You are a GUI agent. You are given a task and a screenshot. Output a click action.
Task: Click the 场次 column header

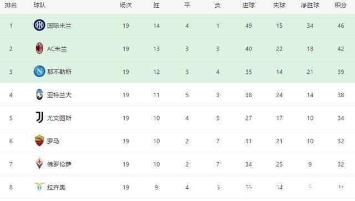pos(126,5)
